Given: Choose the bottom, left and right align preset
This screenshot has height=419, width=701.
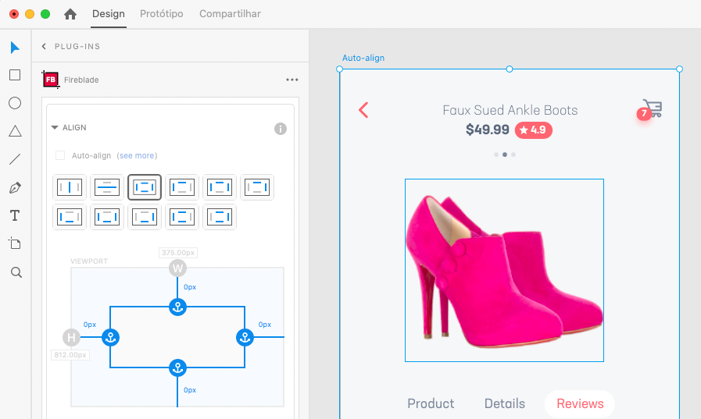Looking at the screenshot, I should tap(107, 217).
